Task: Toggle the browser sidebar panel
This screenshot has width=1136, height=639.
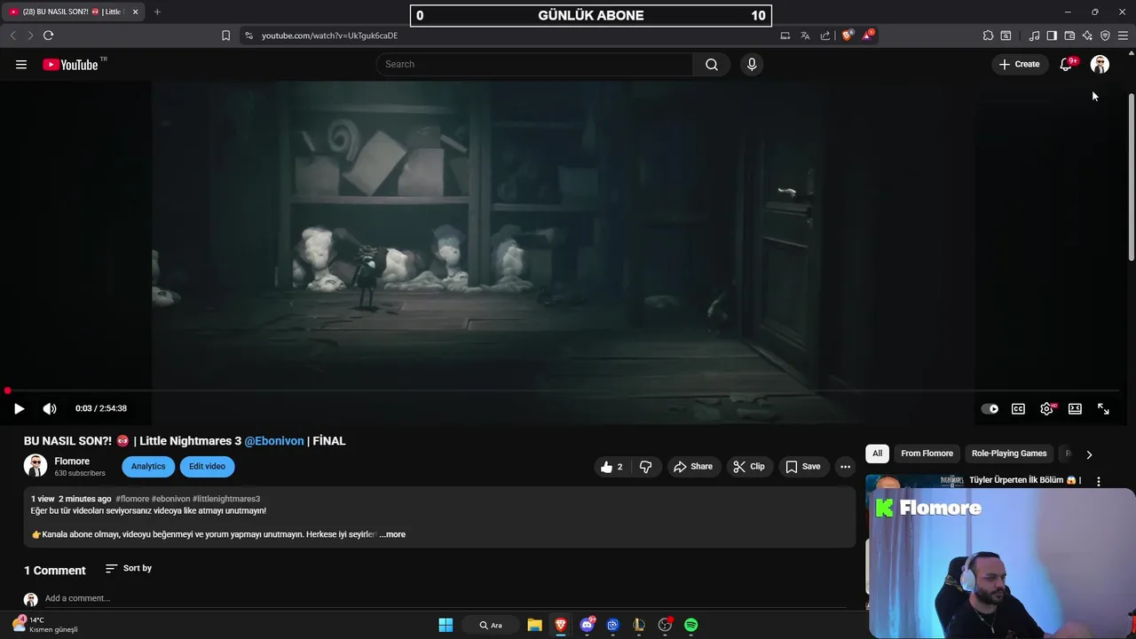Action: tap(1052, 35)
